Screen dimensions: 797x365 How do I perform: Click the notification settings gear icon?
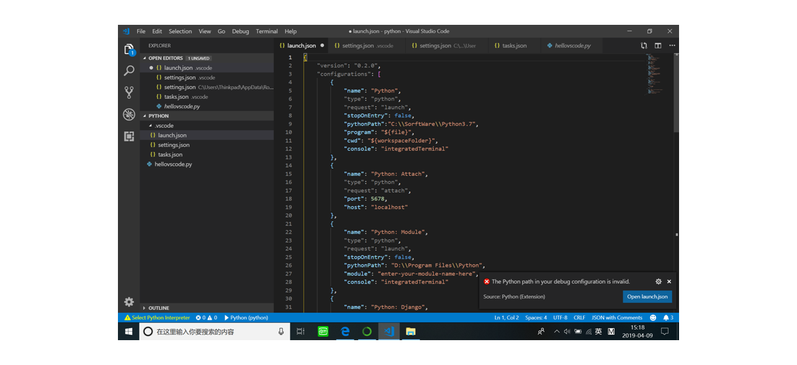tap(659, 281)
